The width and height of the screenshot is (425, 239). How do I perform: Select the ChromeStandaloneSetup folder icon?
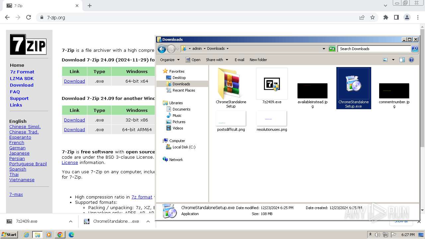[231, 84]
